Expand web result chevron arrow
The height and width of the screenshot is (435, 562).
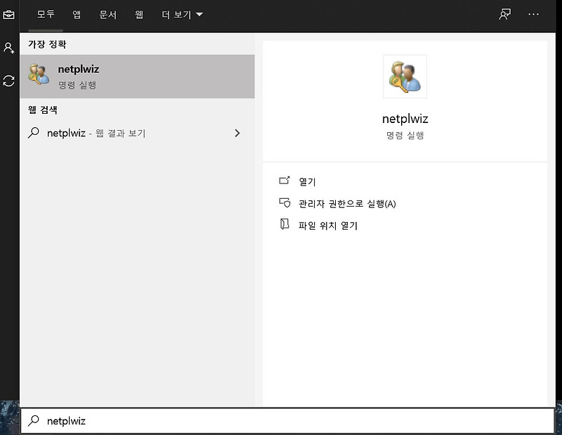click(237, 133)
